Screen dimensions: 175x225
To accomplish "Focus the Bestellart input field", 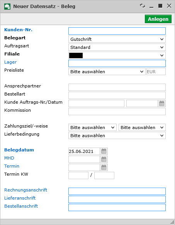I will pos(117,95).
